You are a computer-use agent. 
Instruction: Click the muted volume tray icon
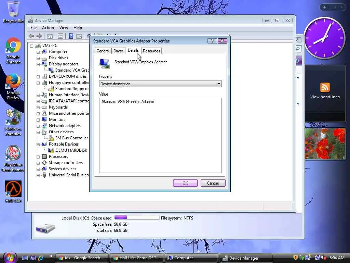[323, 258]
